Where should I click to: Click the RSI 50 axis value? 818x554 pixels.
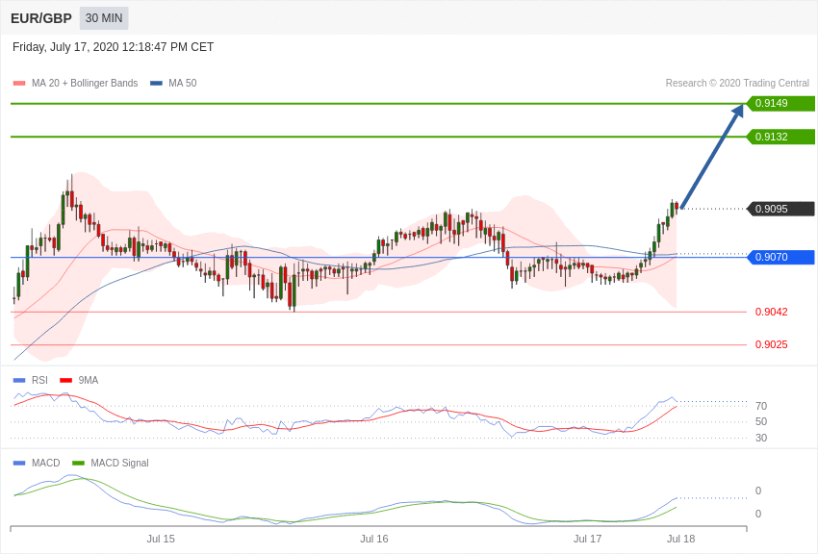point(761,421)
